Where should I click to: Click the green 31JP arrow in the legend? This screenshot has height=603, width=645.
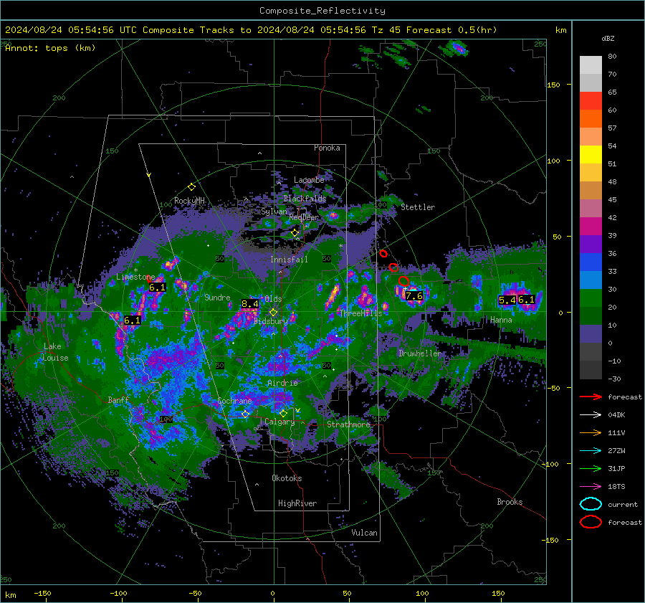click(591, 468)
